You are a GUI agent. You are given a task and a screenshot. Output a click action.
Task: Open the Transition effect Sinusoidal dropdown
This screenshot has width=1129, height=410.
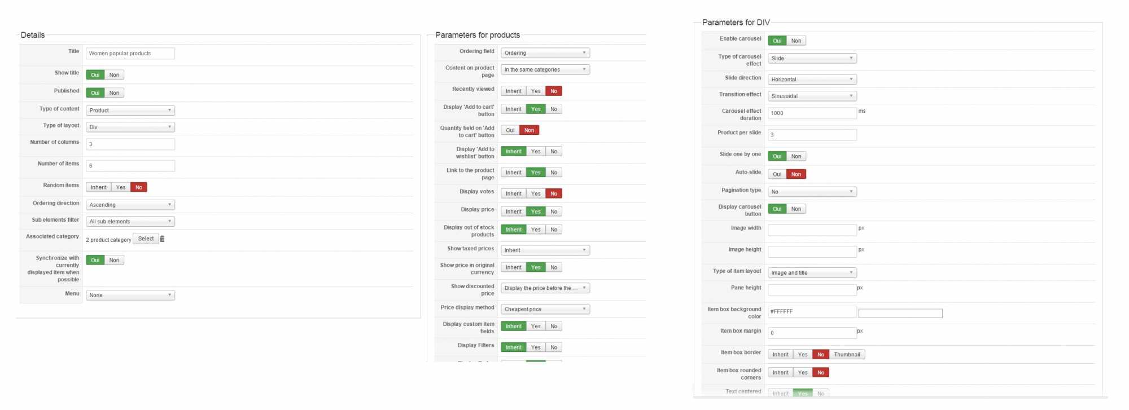pos(812,96)
